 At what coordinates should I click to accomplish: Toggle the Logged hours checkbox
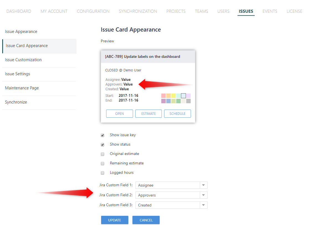[x=103, y=173]
